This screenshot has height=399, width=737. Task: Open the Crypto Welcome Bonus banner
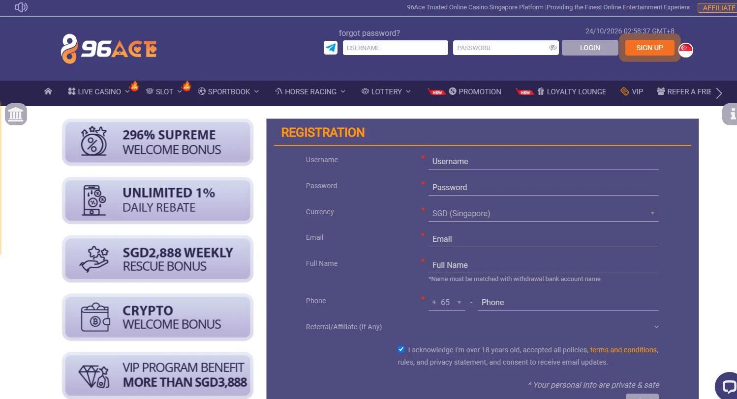(x=157, y=317)
